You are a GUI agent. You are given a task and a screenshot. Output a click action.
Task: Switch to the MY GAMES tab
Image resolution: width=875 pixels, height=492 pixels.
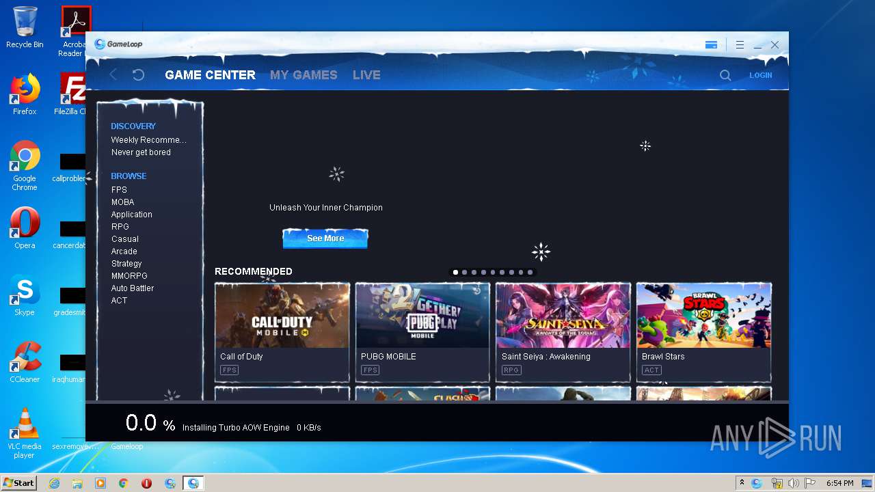(304, 75)
